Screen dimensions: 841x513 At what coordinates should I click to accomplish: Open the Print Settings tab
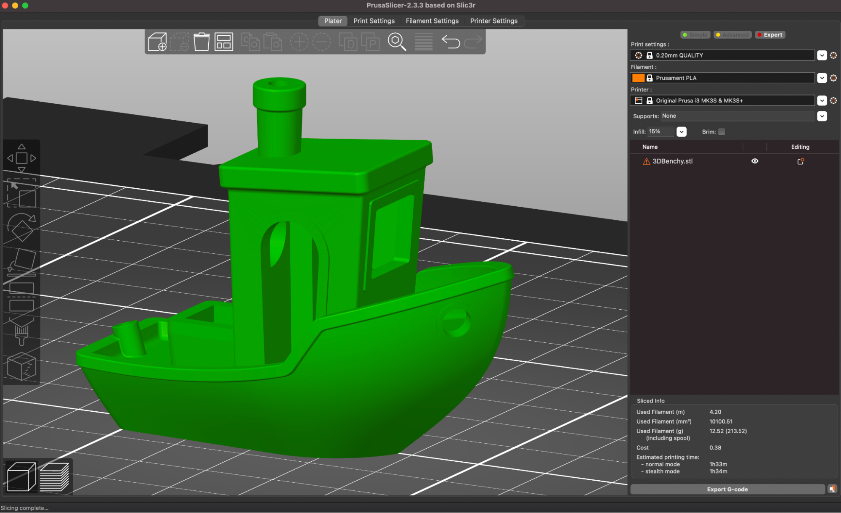click(374, 21)
